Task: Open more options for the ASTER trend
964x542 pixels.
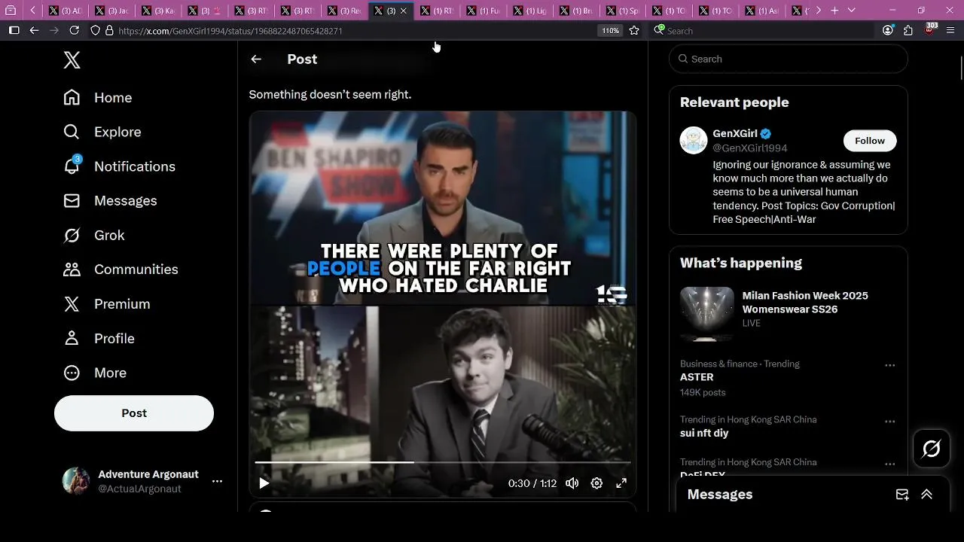Action: (889, 365)
